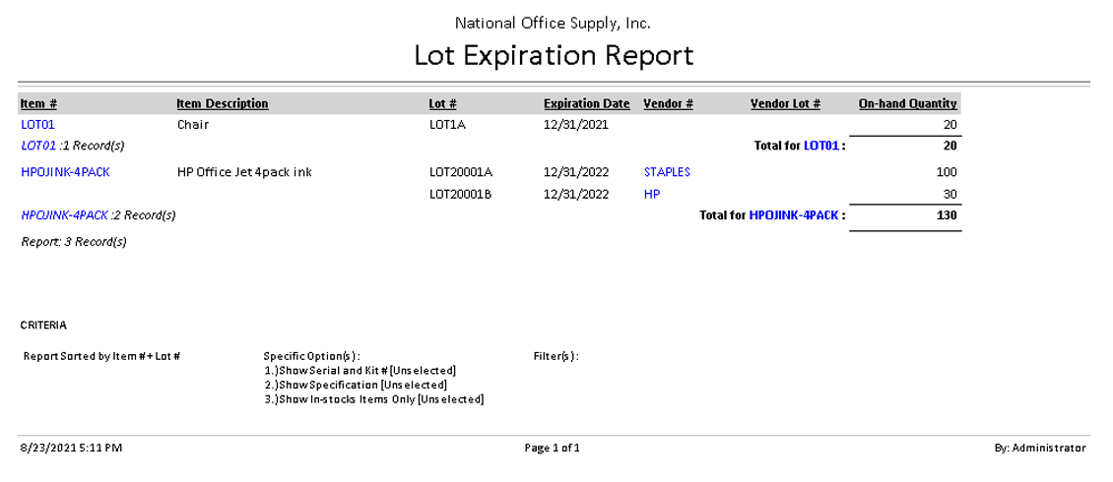Click the 'Item #' column header
Image resolution: width=1113 pixels, height=482 pixels.
point(38,103)
